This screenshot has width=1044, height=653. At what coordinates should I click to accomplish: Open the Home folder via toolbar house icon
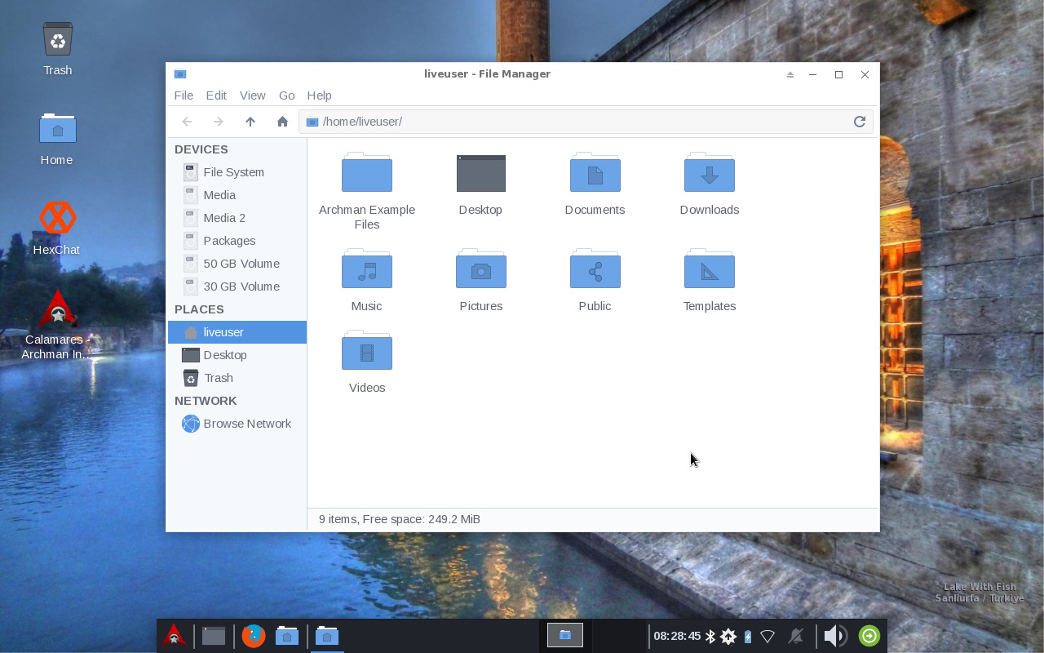pos(281,121)
